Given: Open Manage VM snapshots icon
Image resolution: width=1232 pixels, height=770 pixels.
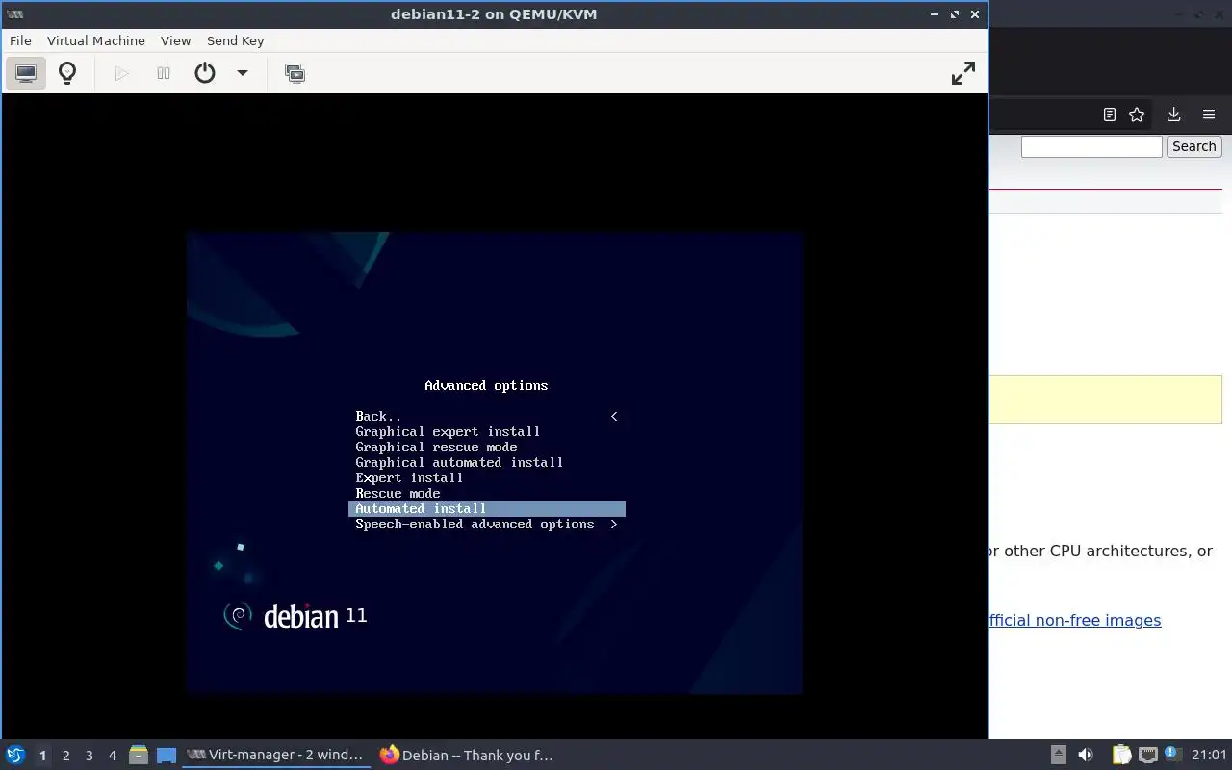Looking at the screenshot, I should click(295, 73).
